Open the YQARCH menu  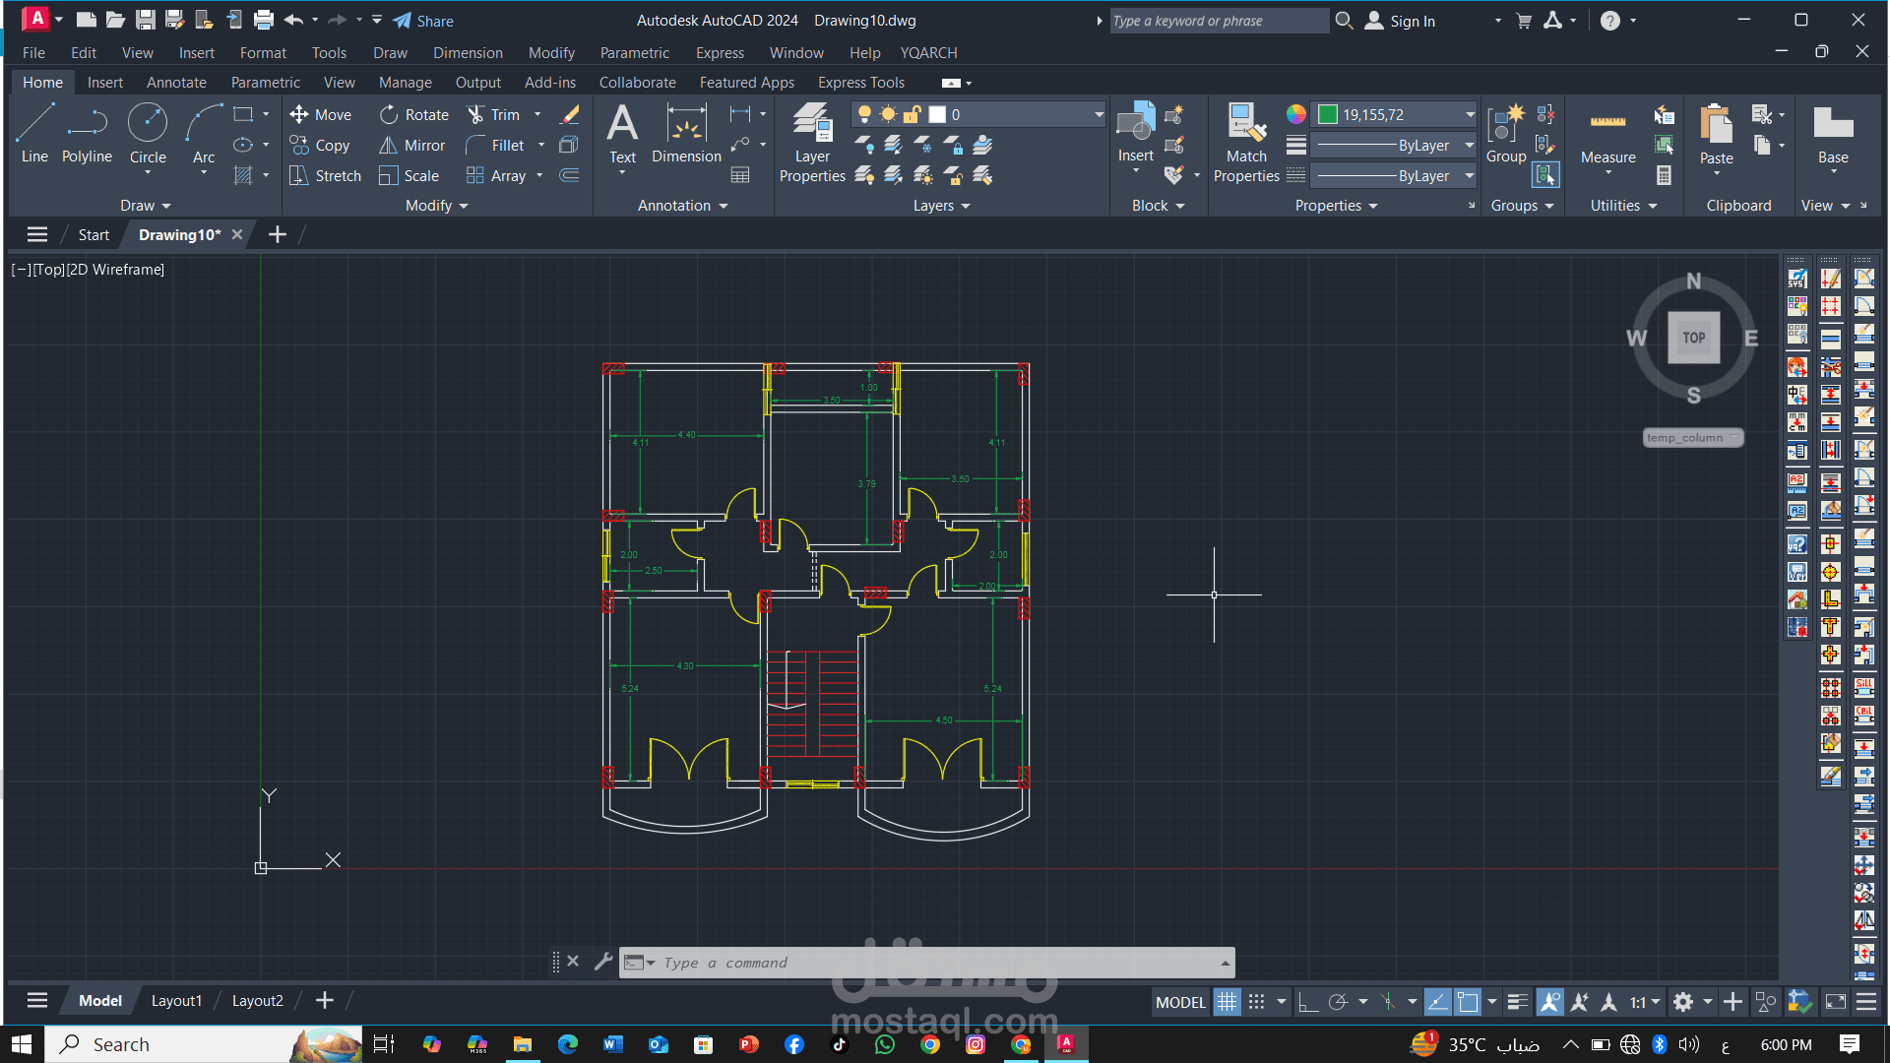pos(928,53)
